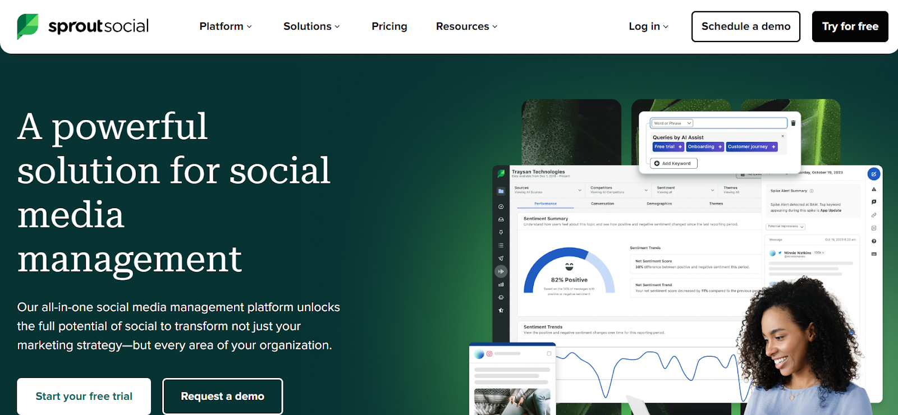Click the Minnie Watkins avatar

point(772,253)
